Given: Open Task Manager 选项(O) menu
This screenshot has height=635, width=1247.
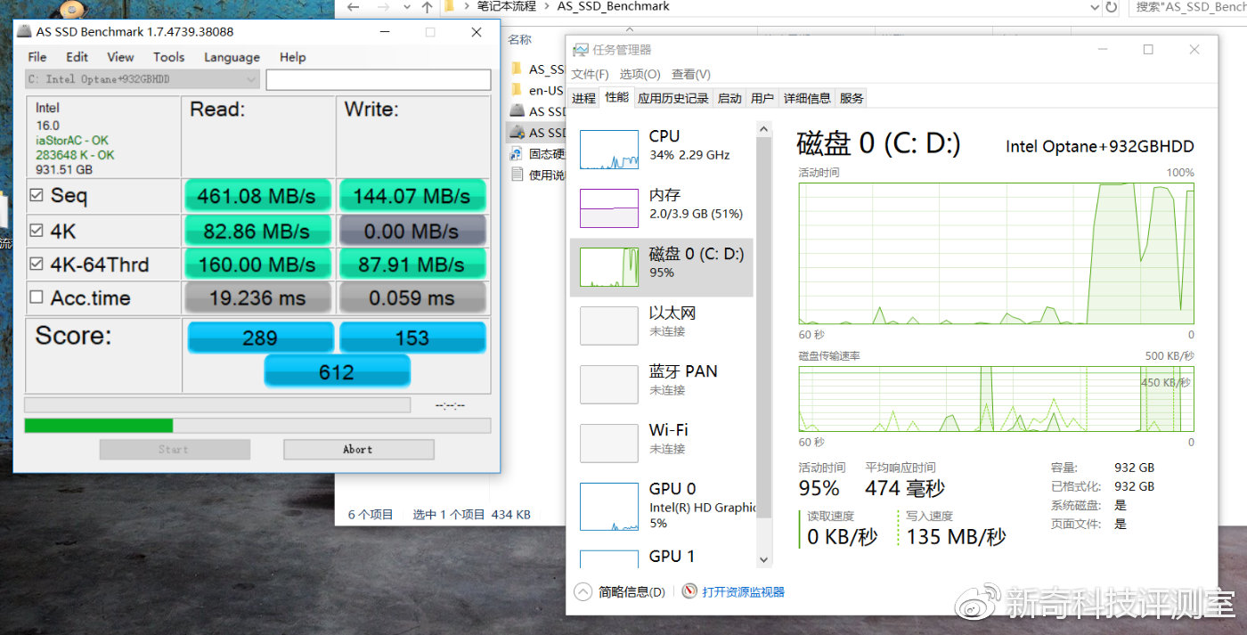Looking at the screenshot, I should pyautogui.click(x=640, y=74).
